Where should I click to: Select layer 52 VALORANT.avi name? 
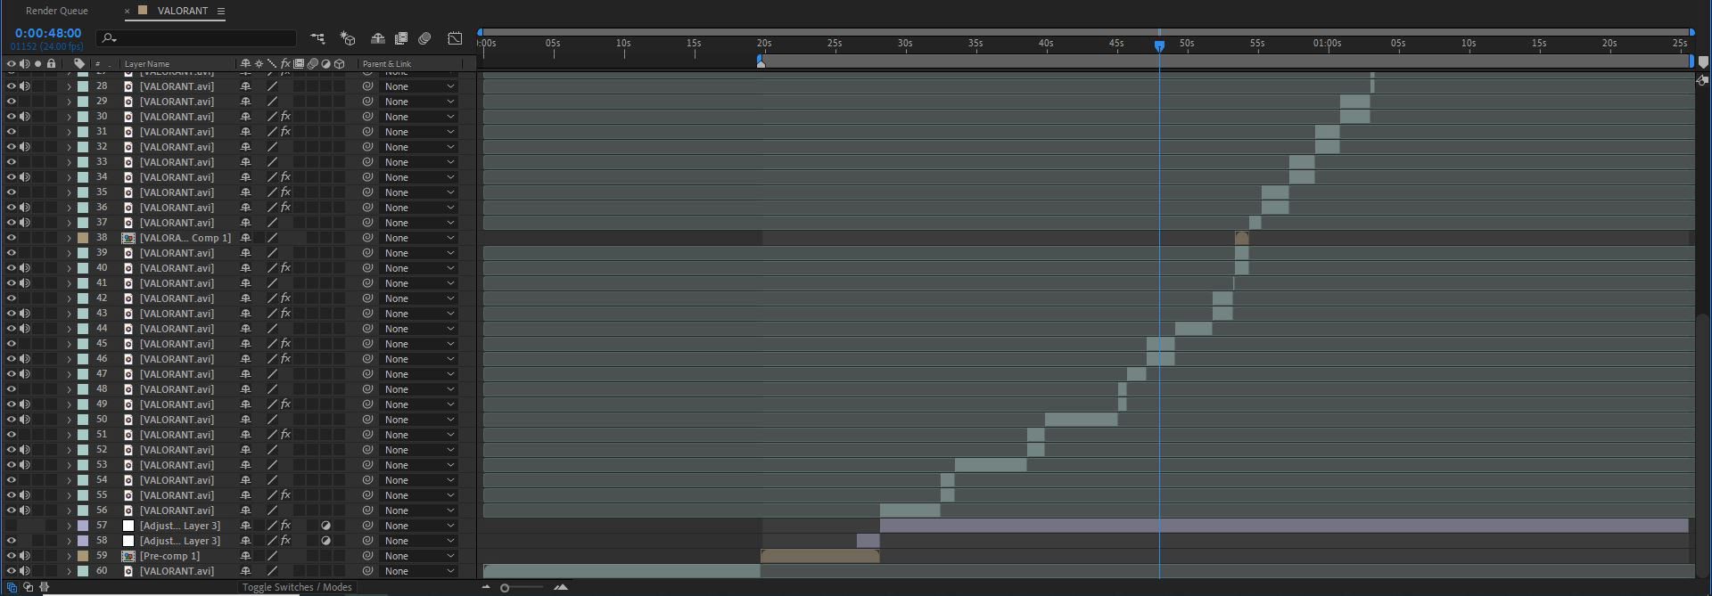click(177, 450)
